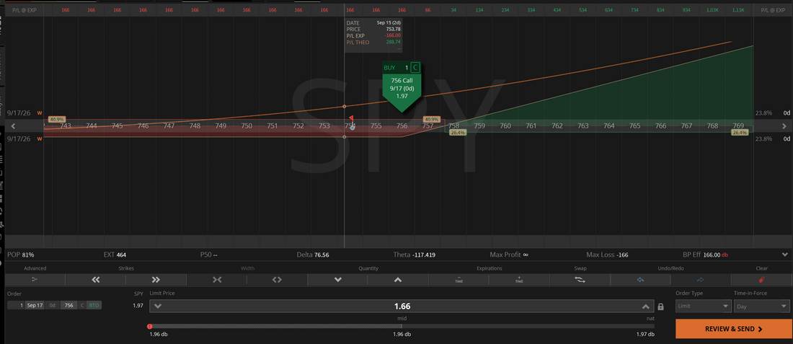Click the REVIEW & SEND button
The image size is (793, 344).
(733, 329)
